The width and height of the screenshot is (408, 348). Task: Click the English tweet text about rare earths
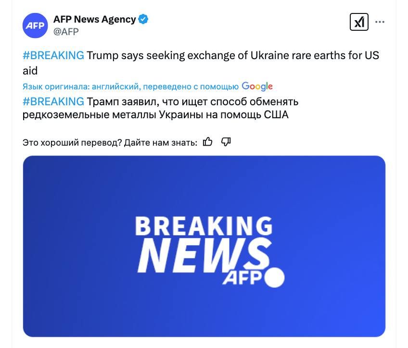231,55
